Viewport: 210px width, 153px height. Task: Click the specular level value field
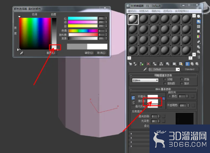154,116
